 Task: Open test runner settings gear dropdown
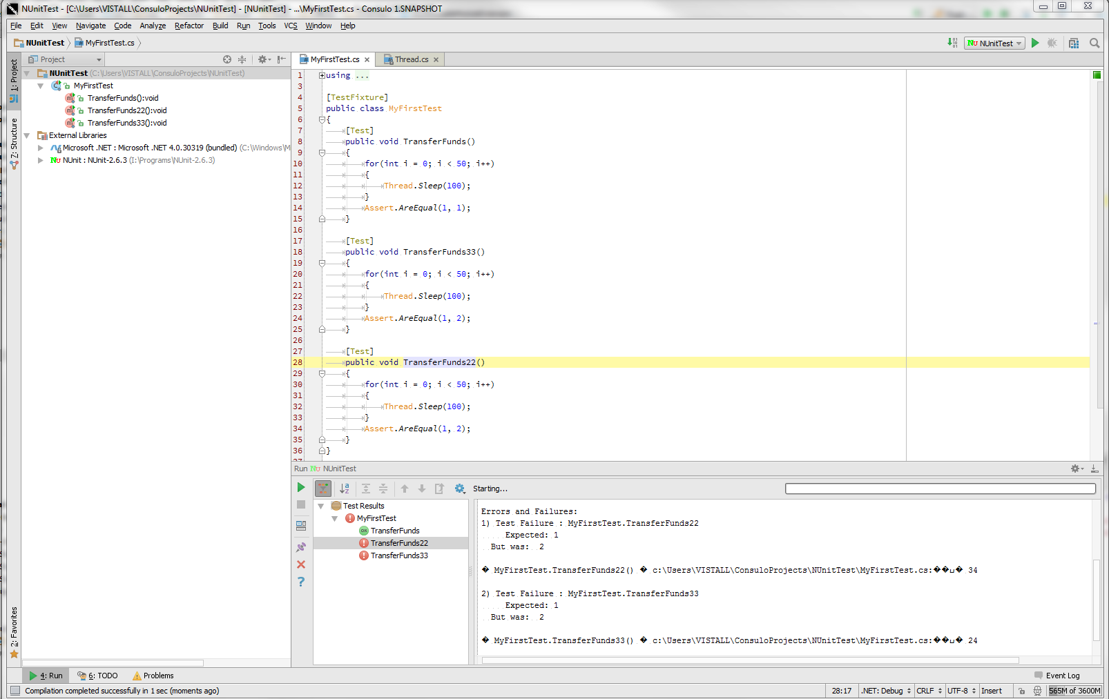tap(460, 489)
